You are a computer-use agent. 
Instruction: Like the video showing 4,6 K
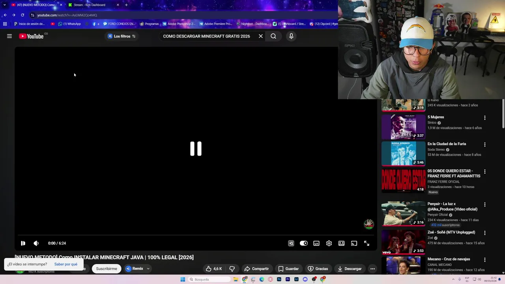(x=213, y=269)
